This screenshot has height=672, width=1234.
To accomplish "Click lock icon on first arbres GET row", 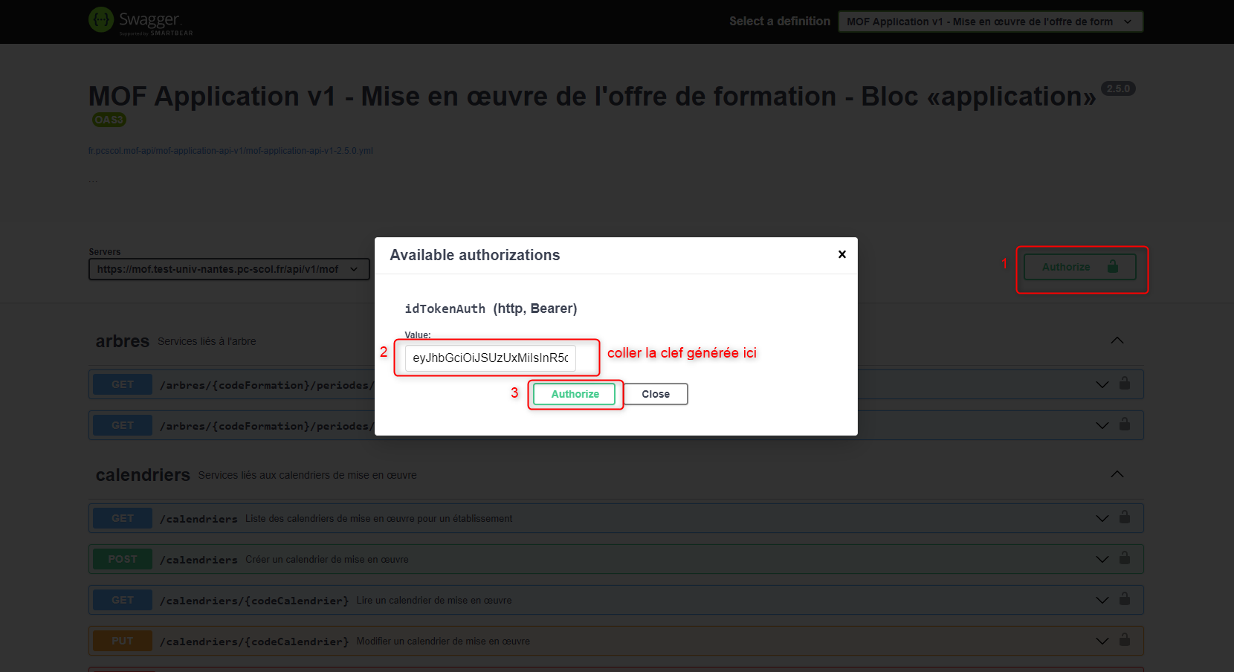I will pyautogui.click(x=1125, y=384).
